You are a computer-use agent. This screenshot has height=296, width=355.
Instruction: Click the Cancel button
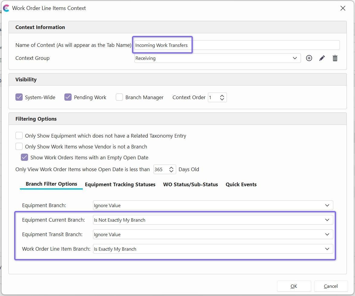coord(331,286)
